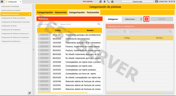Click category table Nombre column header

tap(159, 38)
